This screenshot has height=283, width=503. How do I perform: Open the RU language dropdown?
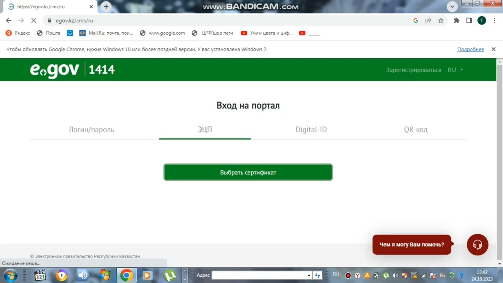click(x=455, y=70)
